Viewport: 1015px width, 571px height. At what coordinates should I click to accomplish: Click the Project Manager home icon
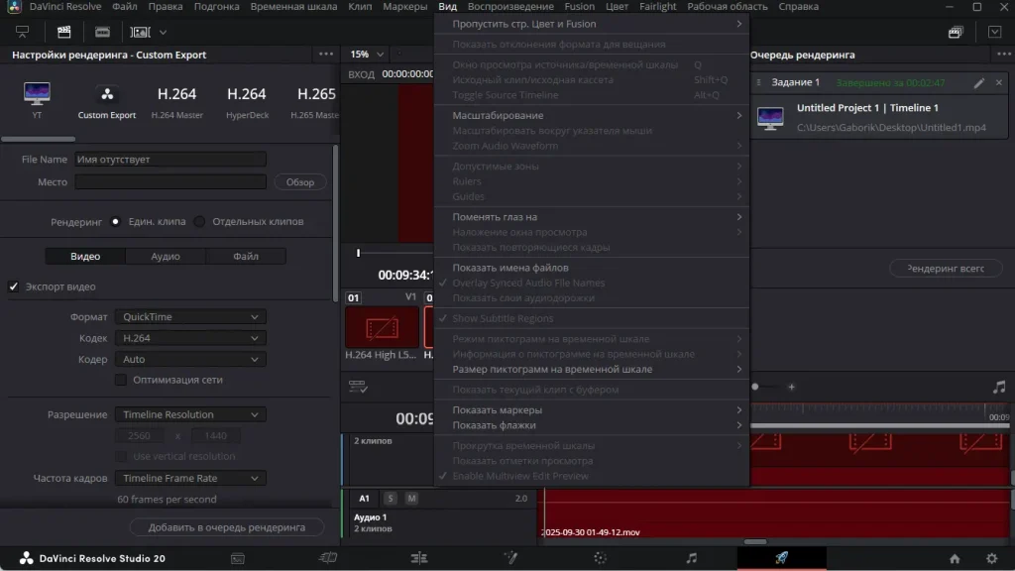tap(955, 558)
